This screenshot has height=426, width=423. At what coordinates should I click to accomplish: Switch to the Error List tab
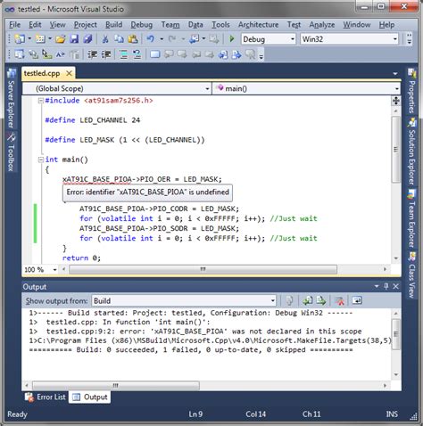(x=46, y=397)
